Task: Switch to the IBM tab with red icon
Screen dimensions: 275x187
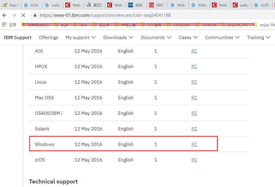Action: pyautogui.click(x=157, y=5)
